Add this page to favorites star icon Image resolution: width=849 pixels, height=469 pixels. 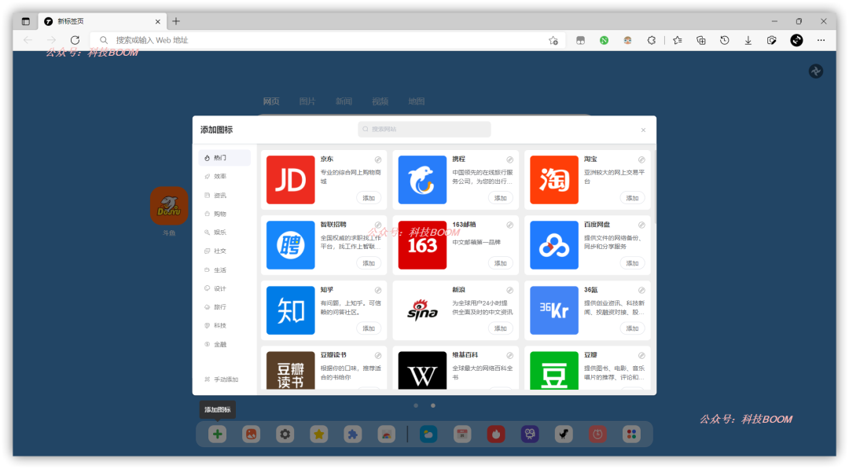point(553,41)
